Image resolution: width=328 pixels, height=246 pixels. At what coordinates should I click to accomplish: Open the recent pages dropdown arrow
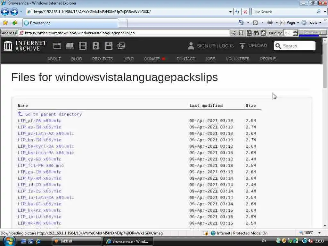[x=21, y=12]
